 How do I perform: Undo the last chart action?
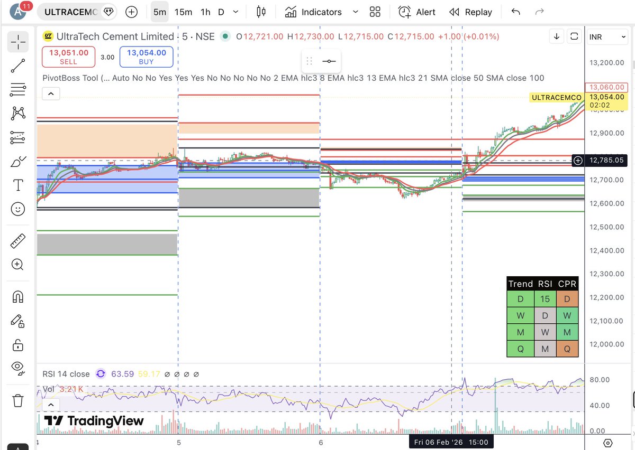[x=516, y=12]
